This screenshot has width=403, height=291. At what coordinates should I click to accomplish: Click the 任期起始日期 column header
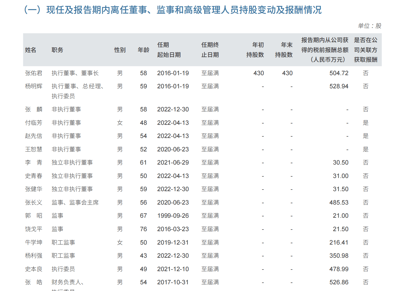(169, 50)
